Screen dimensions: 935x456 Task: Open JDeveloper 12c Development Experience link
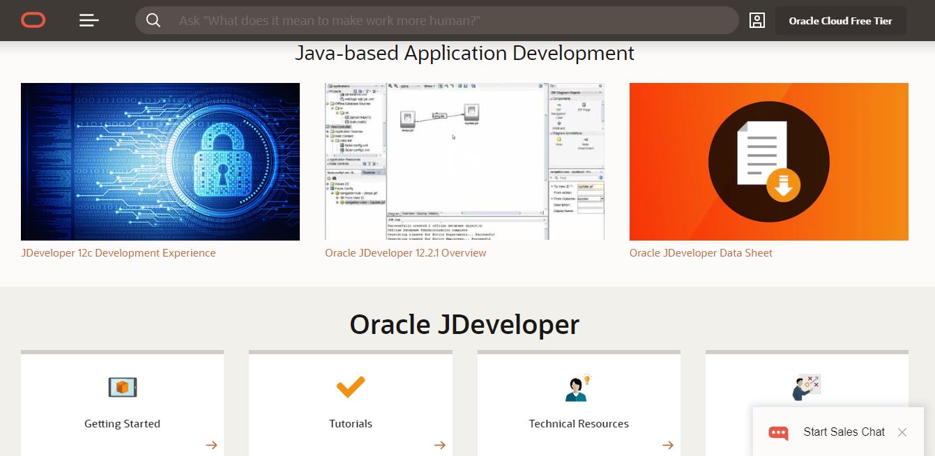pyautogui.click(x=119, y=253)
